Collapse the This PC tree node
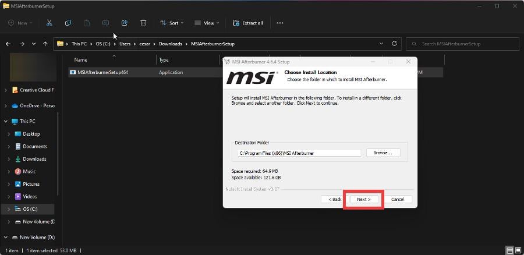524x255 pixels. [x=6, y=121]
